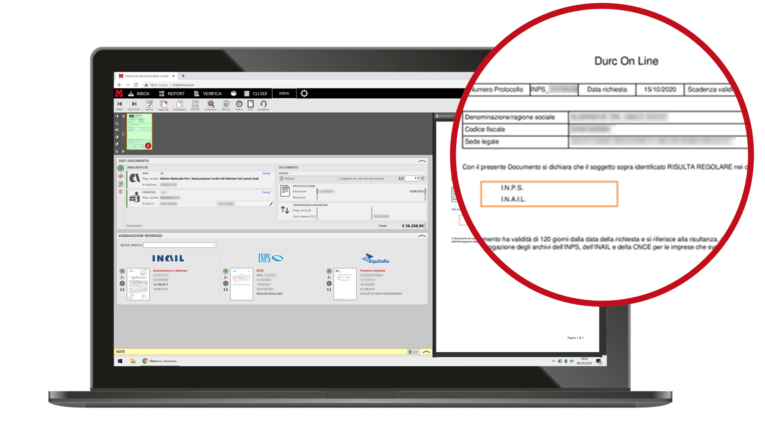Screen dimensions: 765x430
Task: Click the transmission up-down arrows icon
Action: click(x=285, y=210)
